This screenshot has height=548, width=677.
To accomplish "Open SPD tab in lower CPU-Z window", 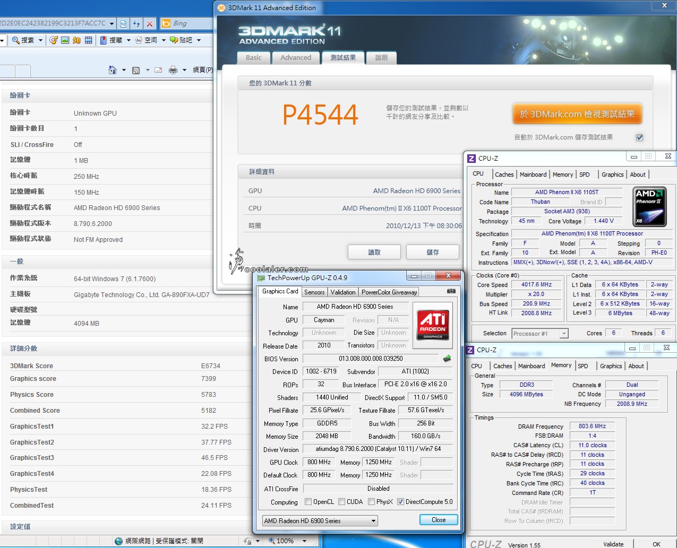I will pos(583,366).
